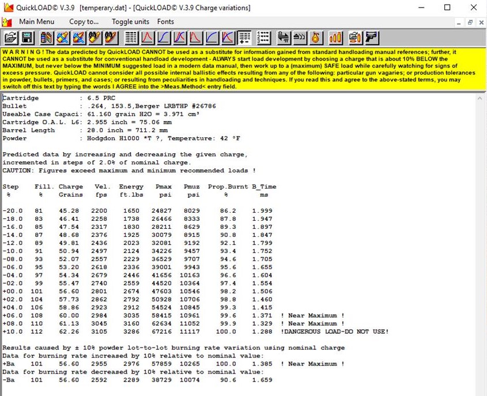Click the flying bullets toolbar icon
Image resolution: width=487 pixels, height=396 pixels.
[300, 38]
